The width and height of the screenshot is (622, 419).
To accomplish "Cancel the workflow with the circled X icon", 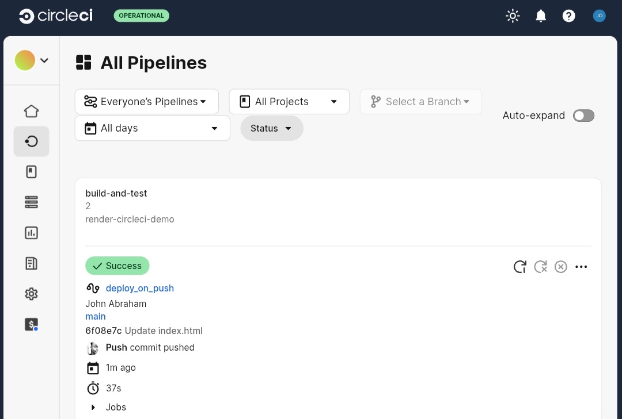I will point(561,267).
